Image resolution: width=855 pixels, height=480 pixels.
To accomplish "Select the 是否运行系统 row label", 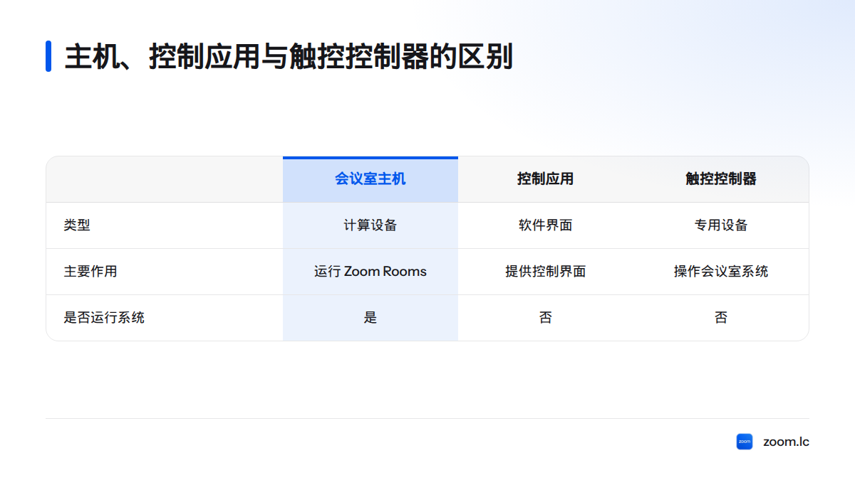I will tap(104, 318).
